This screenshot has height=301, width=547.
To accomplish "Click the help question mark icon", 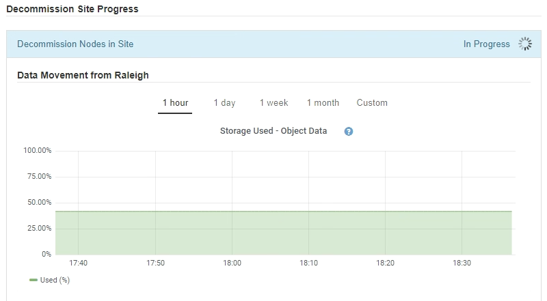I will tap(349, 131).
